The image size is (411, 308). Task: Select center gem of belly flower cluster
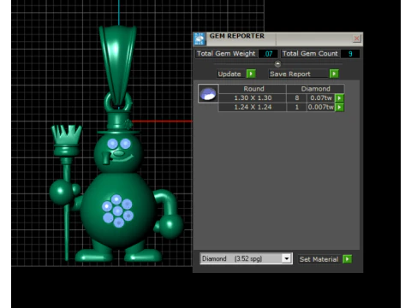click(x=117, y=211)
